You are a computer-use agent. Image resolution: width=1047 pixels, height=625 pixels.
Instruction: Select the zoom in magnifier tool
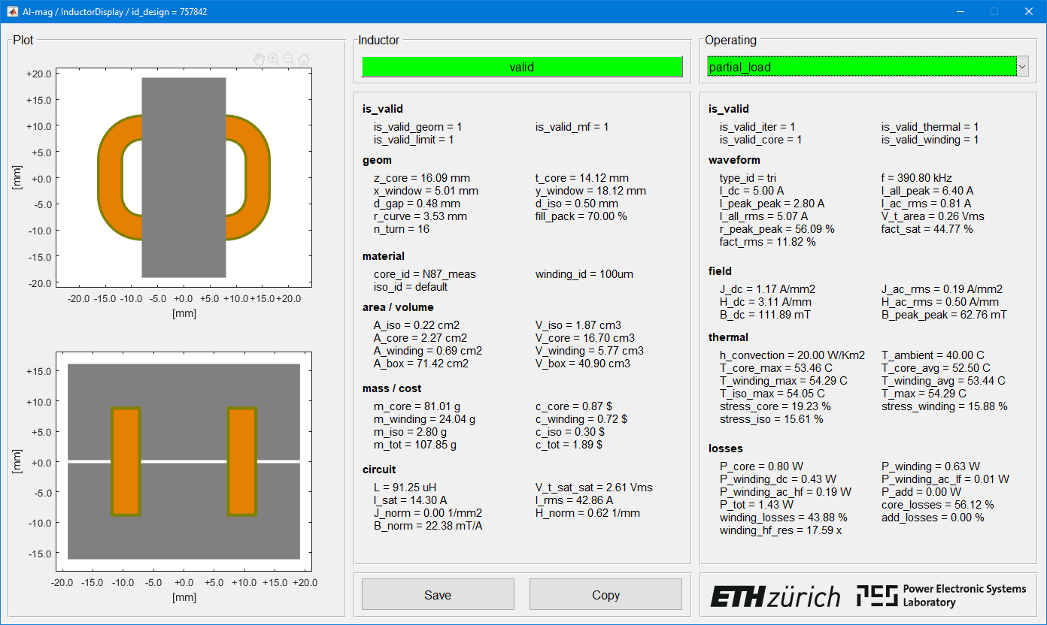[x=274, y=59]
